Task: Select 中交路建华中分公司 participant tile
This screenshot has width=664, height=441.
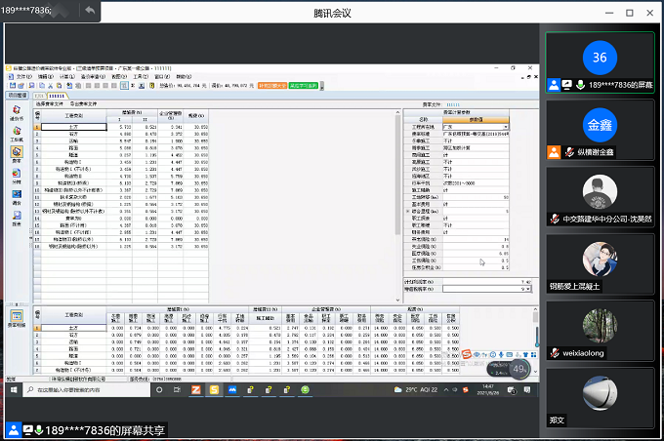Action: (600, 196)
